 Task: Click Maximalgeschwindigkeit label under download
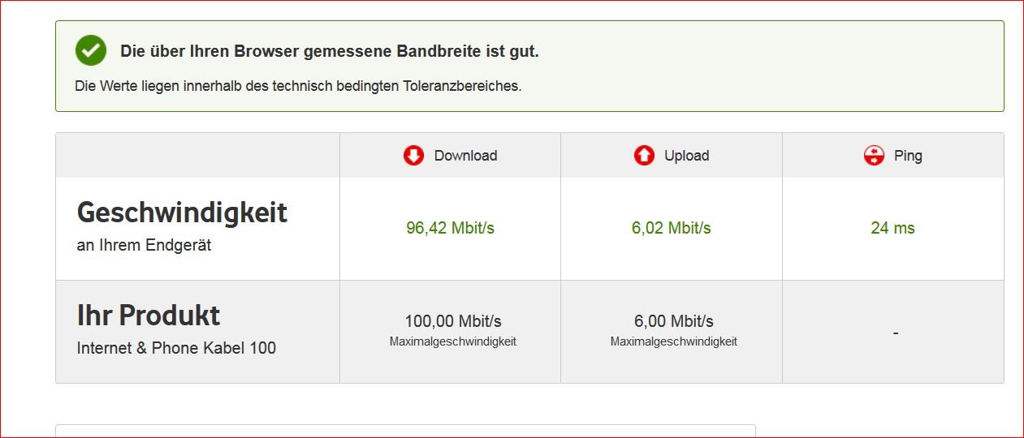point(453,341)
